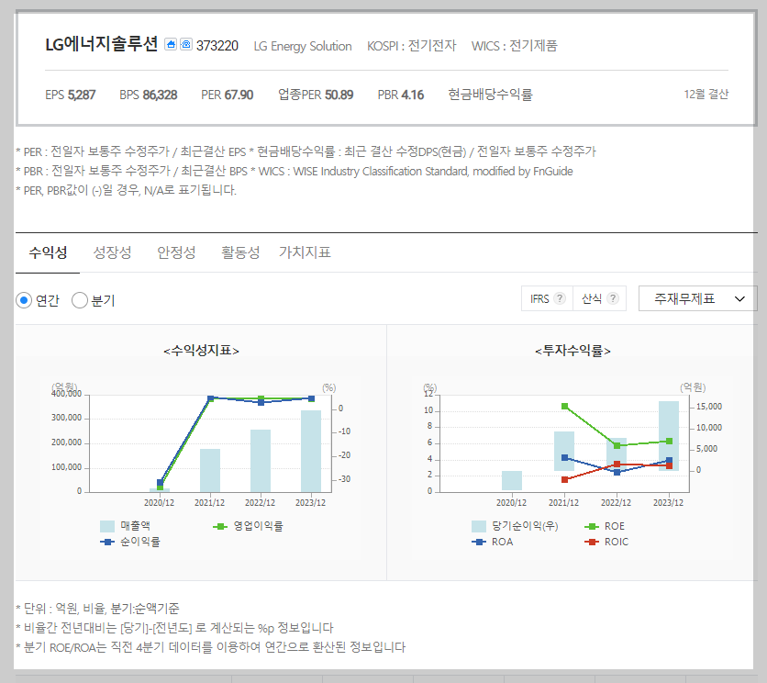Image resolution: width=767 pixels, height=683 pixels.
Task: Click the 현금배당수익률 label
Action: 490,95
